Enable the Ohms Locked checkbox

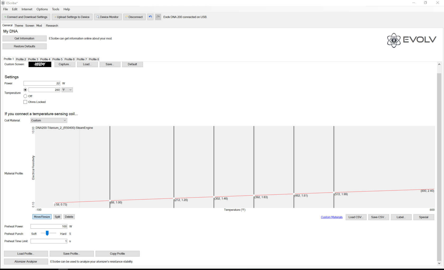click(25, 102)
